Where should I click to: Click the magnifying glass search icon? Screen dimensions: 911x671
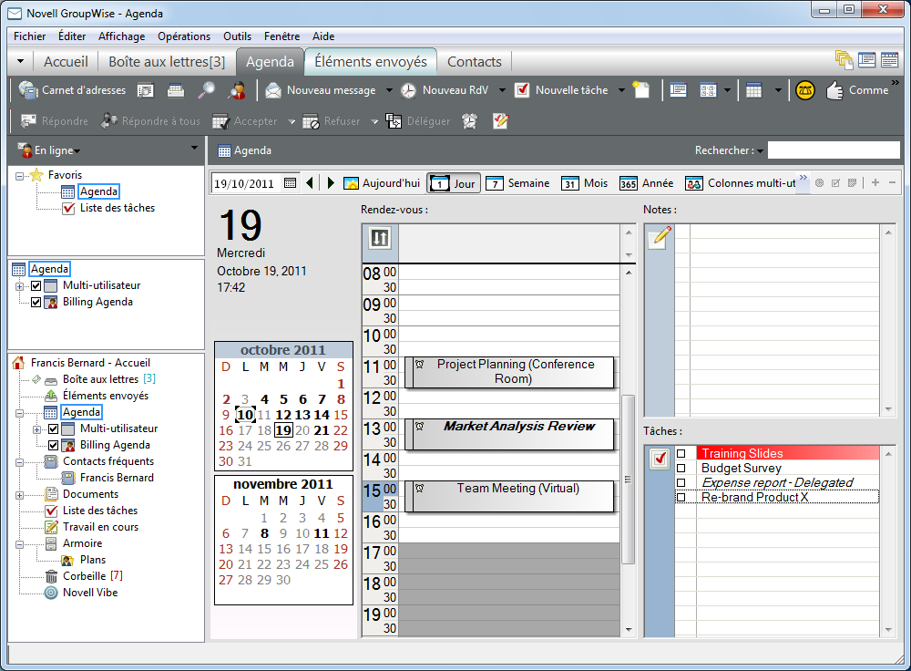(x=207, y=90)
